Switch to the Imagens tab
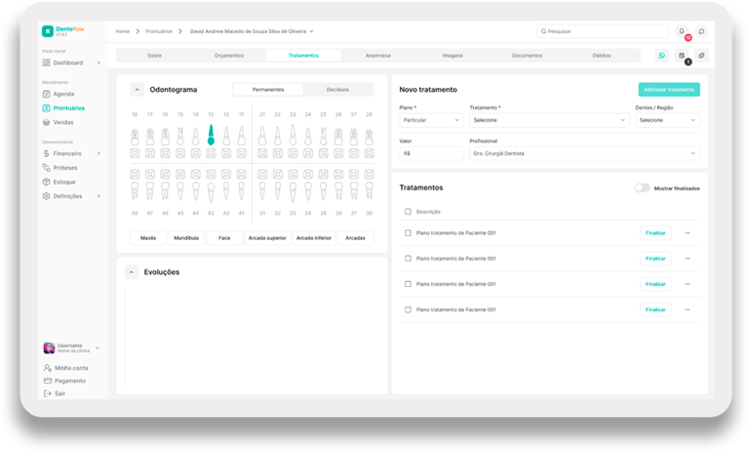The height and width of the screenshot is (452, 749). [453, 56]
